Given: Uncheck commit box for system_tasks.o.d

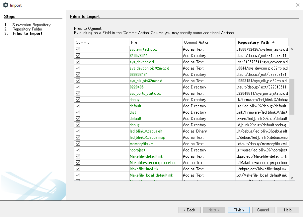Looking at the screenshot, I should (x=78, y=49).
